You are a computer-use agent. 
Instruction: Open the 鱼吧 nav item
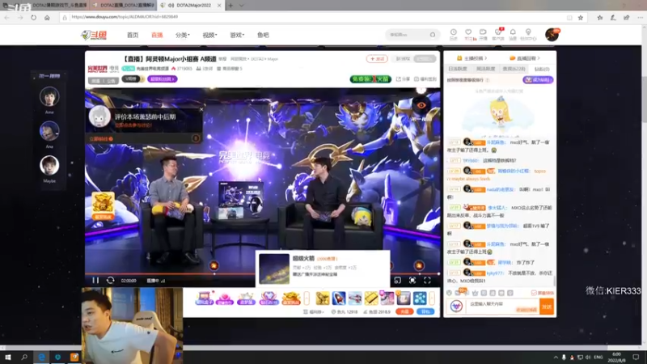263,35
